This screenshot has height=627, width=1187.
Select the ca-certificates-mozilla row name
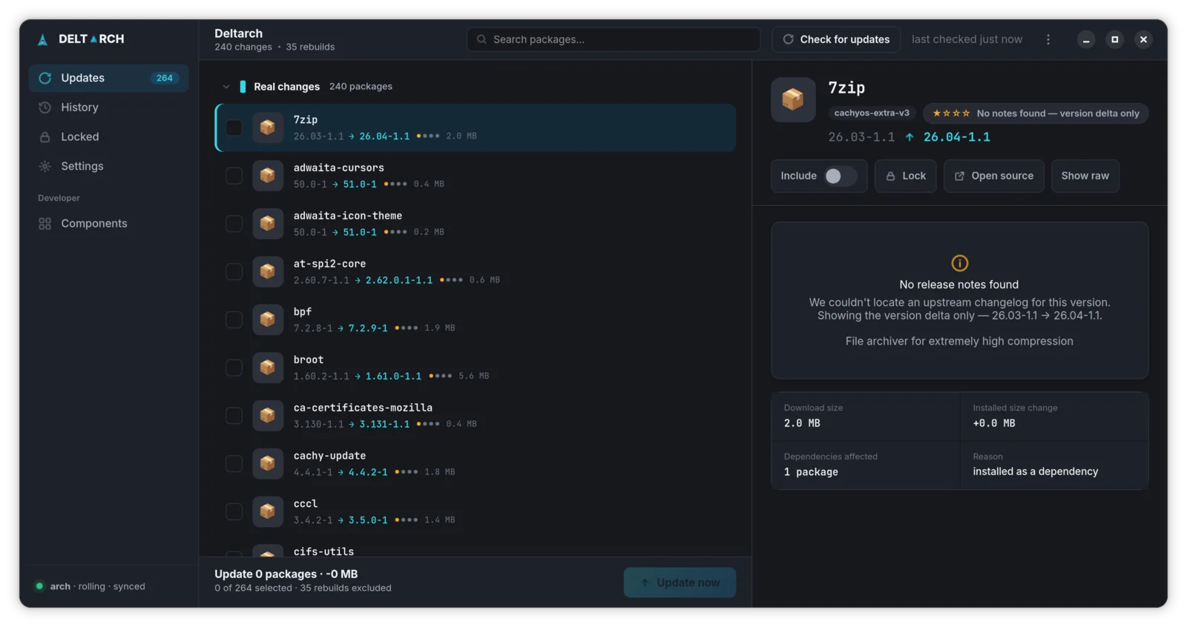pyautogui.click(x=363, y=408)
